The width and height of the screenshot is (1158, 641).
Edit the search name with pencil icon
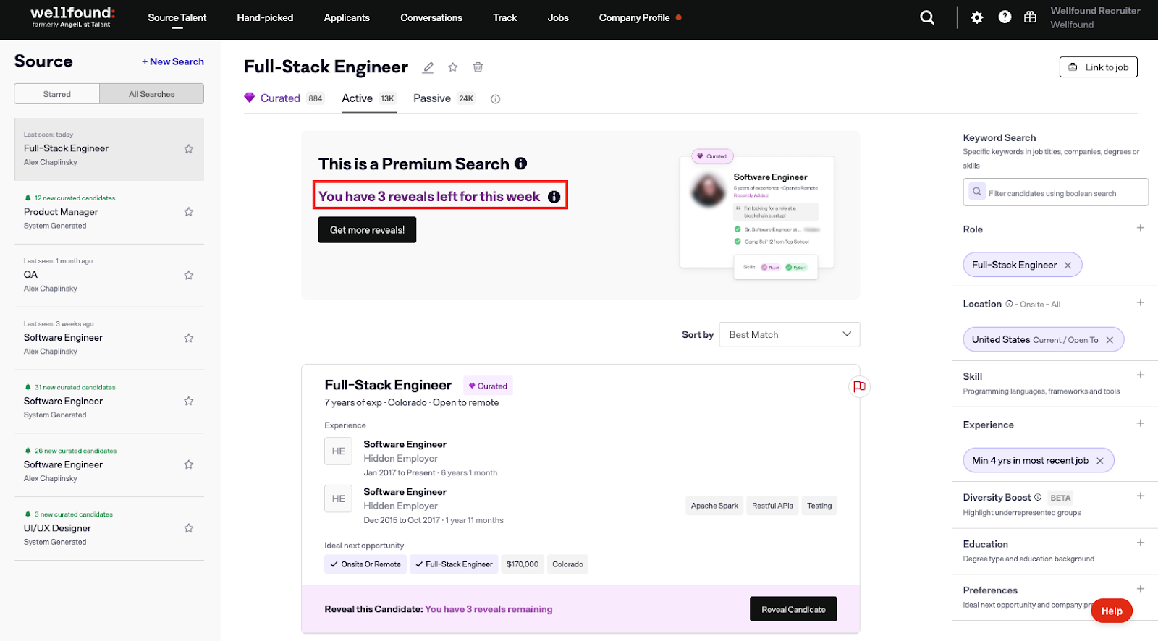[428, 67]
